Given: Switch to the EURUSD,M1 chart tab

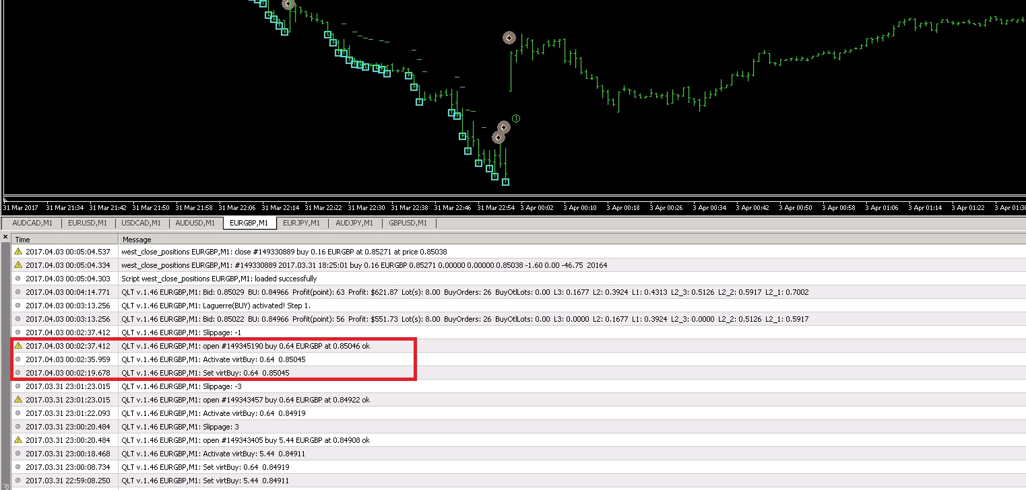Looking at the screenshot, I should tap(88, 223).
